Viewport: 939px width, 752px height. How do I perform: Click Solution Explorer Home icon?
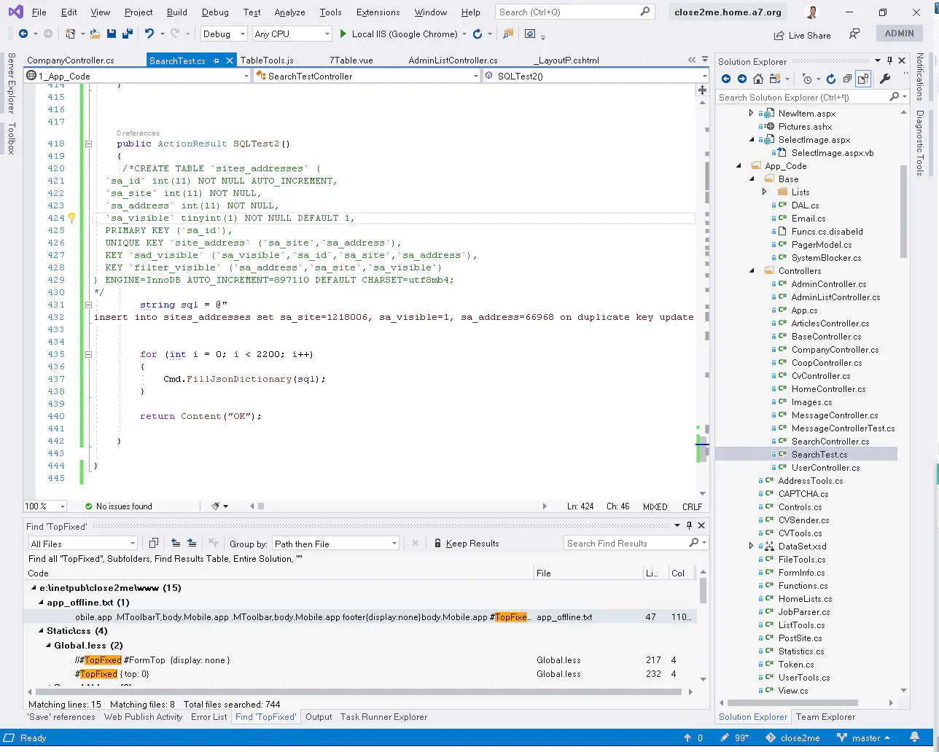(758, 79)
